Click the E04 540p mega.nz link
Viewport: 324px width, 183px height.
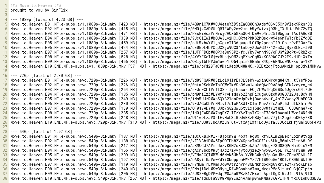click(x=228, y=150)
